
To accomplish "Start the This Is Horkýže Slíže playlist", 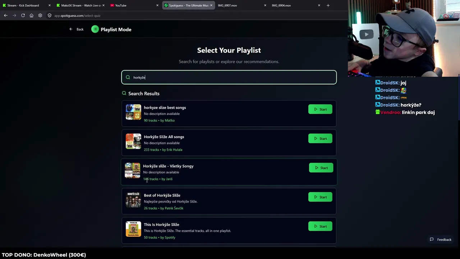I will coord(320,226).
